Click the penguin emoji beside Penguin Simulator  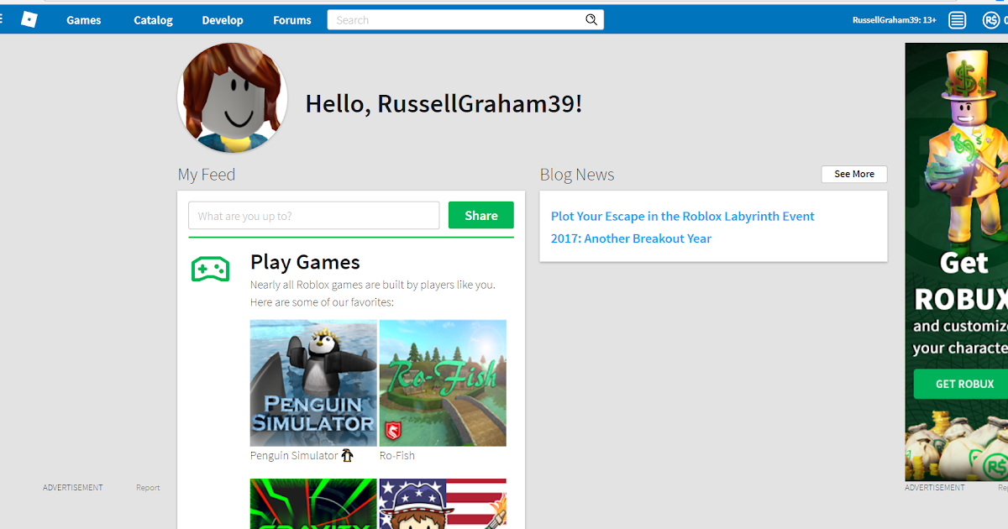347,455
